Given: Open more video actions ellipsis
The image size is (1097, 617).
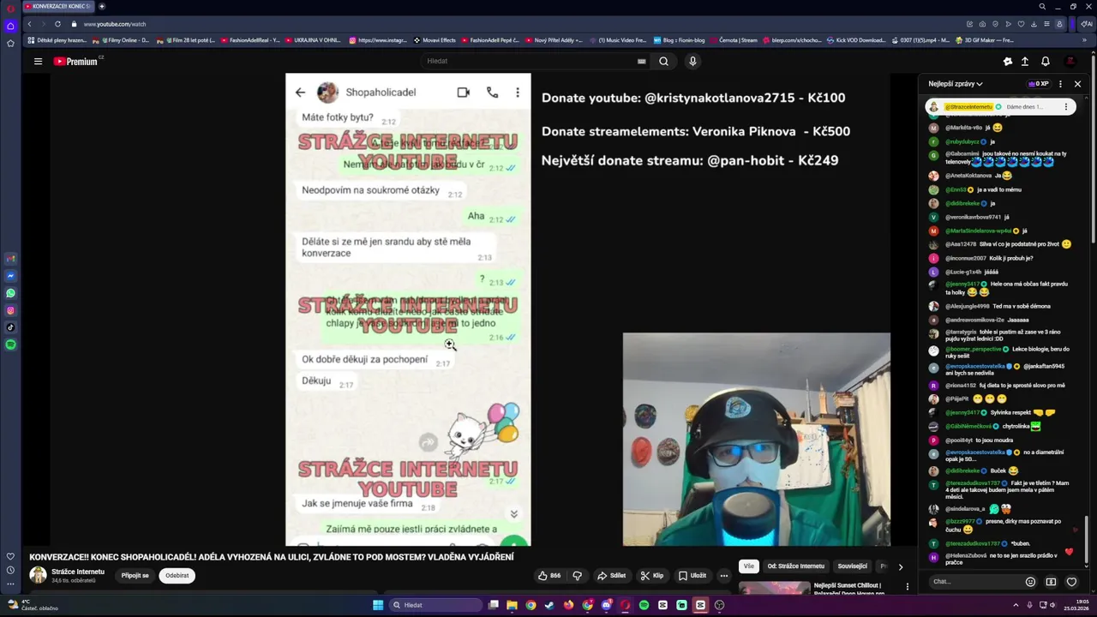Looking at the screenshot, I should 723,576.
